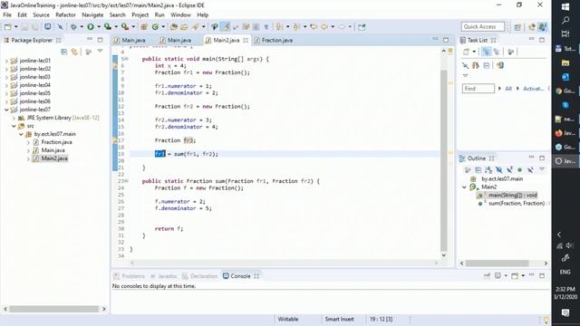Click the Open Perspective icon

(x=517, y=27)
